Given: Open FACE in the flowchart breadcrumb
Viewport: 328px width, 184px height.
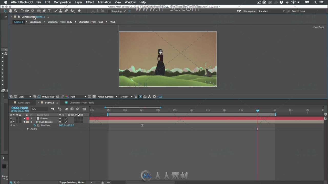Looking at the screenshot, I should [112, 22].
